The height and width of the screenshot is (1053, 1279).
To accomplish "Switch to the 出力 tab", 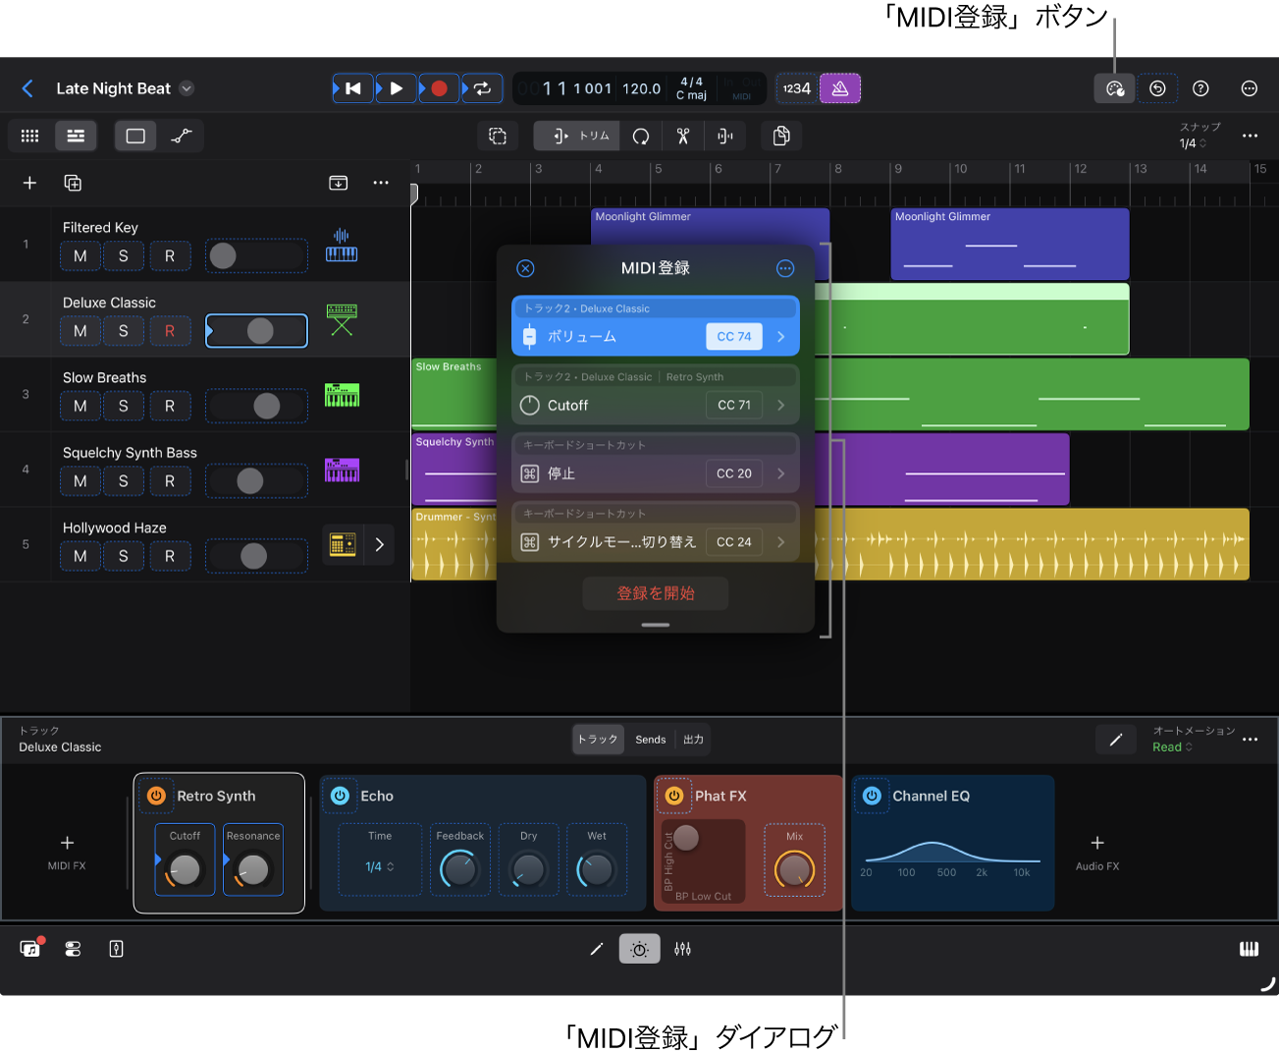I will click(693, 739).
